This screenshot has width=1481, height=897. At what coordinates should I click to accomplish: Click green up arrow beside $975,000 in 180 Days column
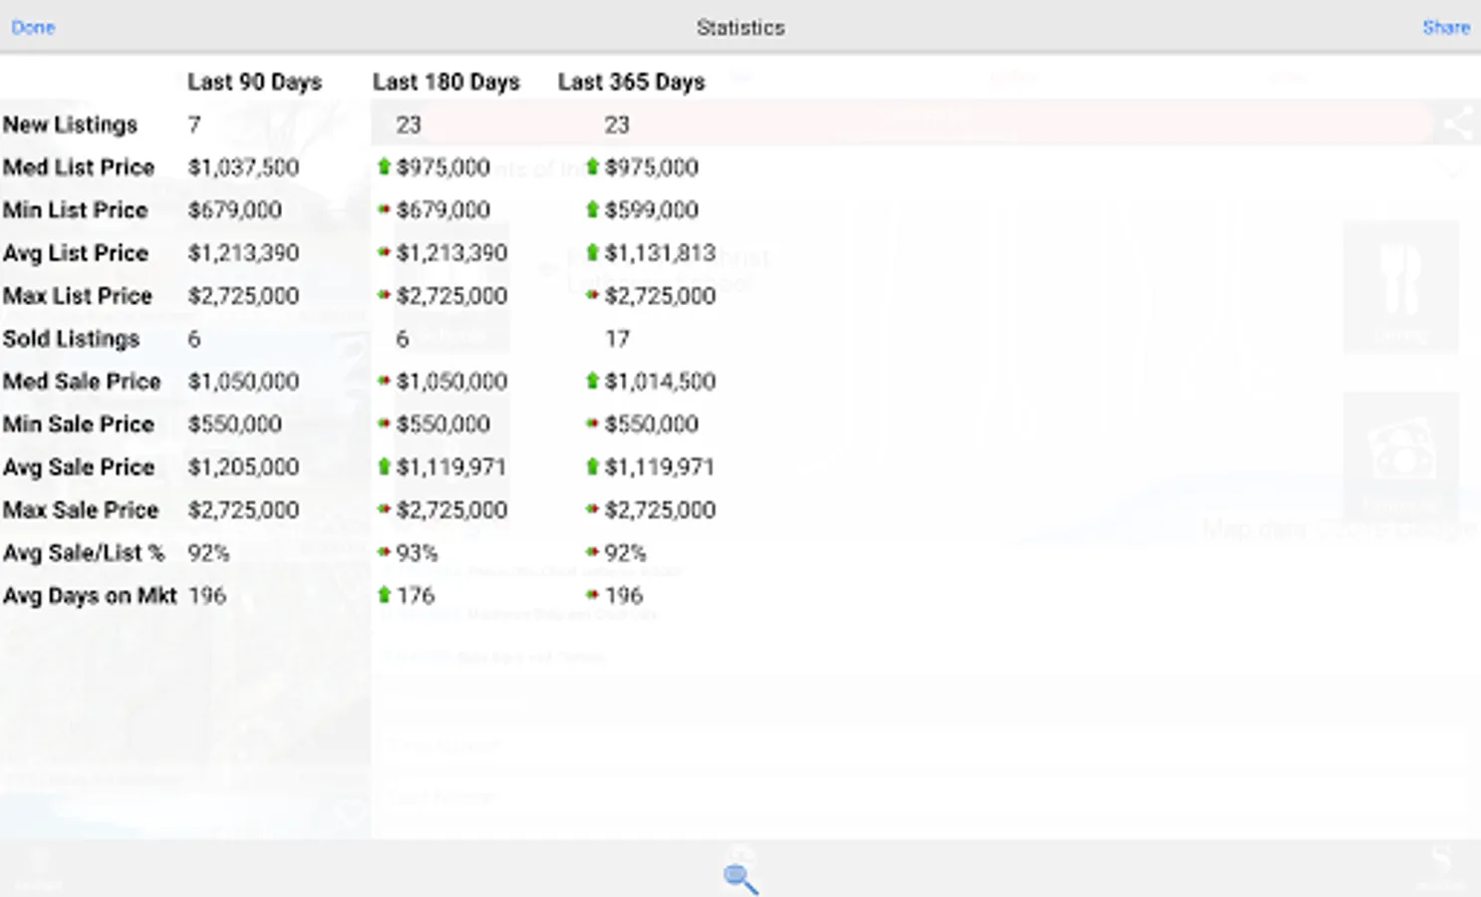point(384,166)
